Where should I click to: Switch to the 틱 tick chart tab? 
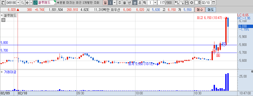145,3
